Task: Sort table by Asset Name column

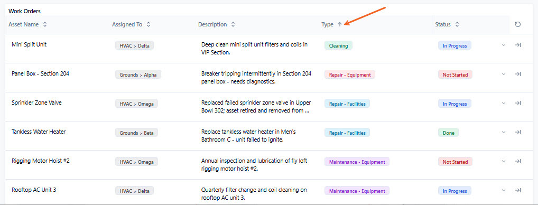Action: pyautogui.click(x=44, y=25)
